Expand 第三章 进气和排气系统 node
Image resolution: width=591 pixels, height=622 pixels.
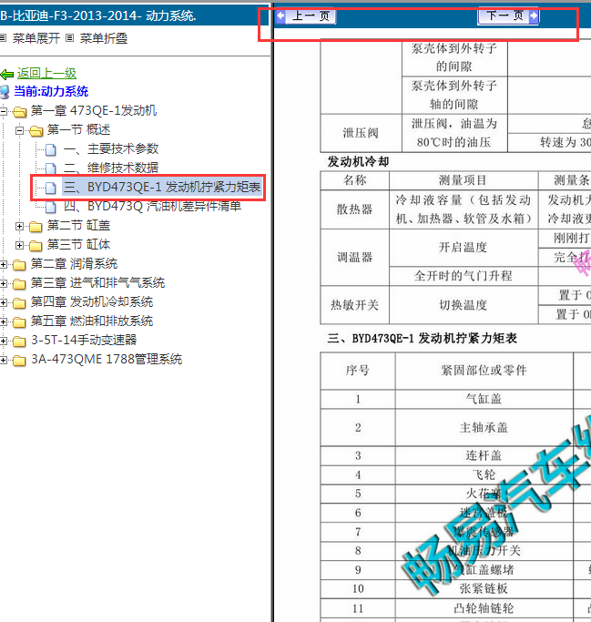point(3,283)
